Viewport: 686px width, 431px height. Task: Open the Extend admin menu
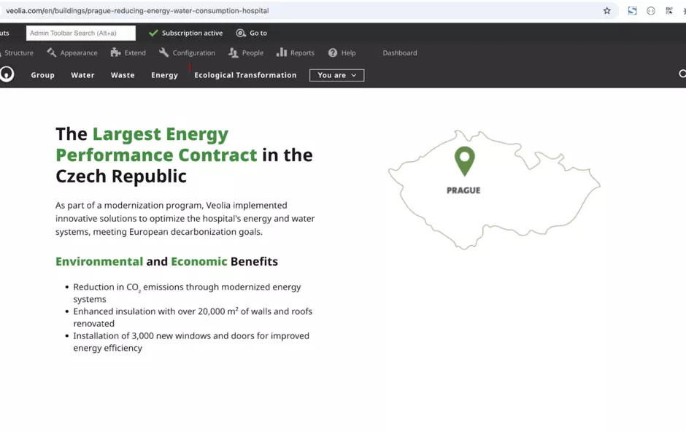(x=128, y=53)
